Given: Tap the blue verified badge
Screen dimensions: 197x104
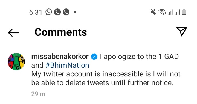Looking at the screenshot, I should pyautogui.click(x=94, y=57).
